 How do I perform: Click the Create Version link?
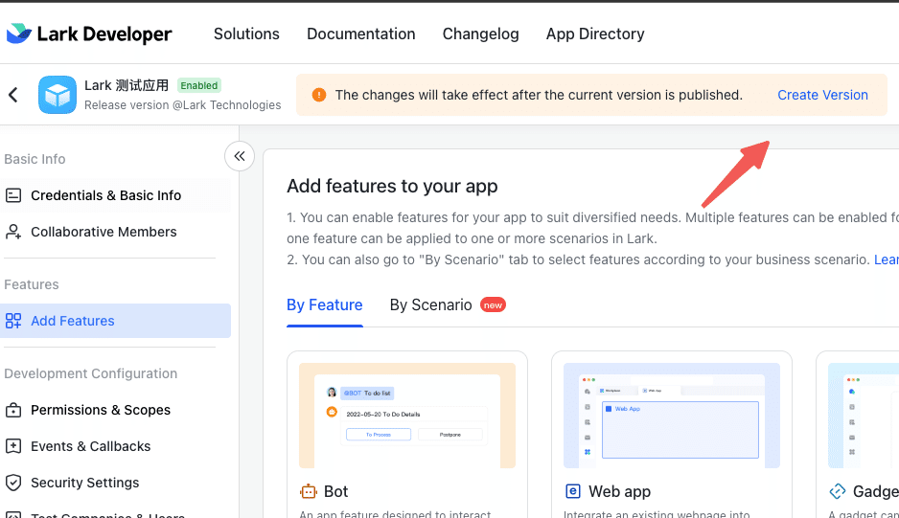click(x=822, y=95)
